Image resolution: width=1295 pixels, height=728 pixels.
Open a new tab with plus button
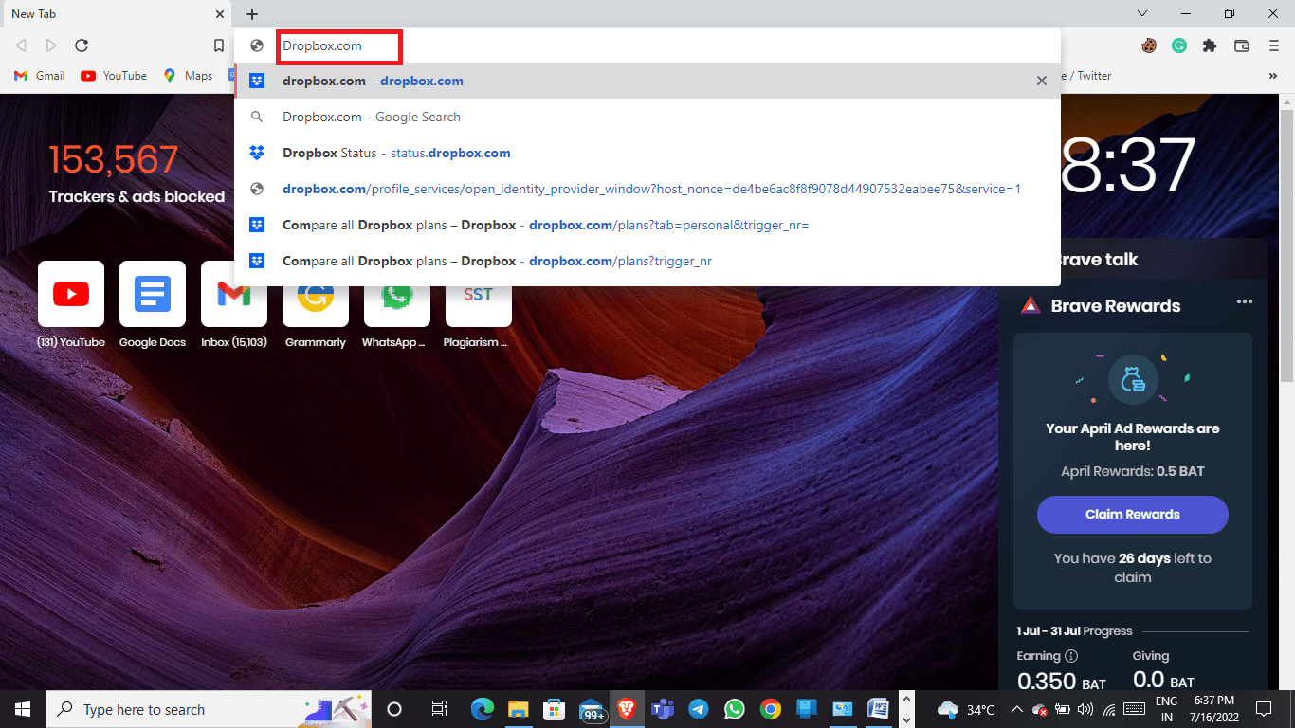(252, 14)
